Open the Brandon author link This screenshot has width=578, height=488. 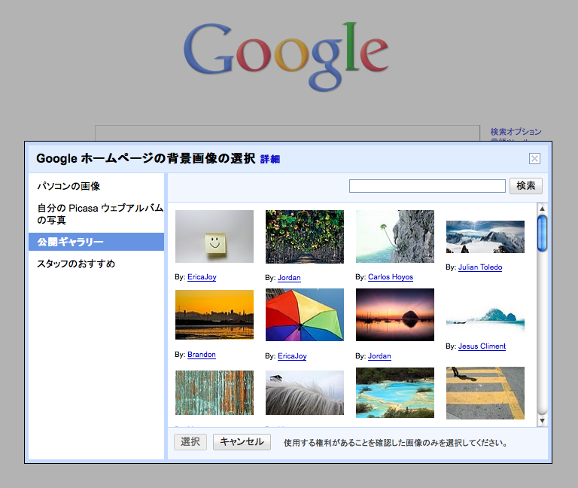click(201, 355)
